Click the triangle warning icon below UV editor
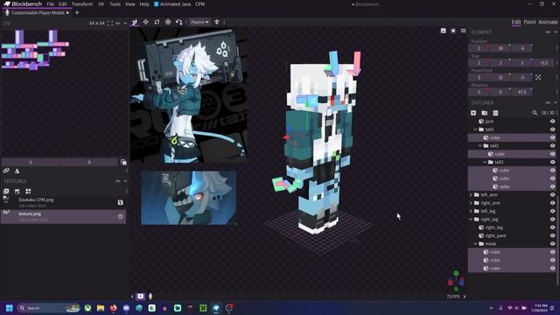 click(x=17, y=171)
